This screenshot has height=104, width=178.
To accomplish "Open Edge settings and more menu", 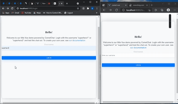I will click(175, 10).
